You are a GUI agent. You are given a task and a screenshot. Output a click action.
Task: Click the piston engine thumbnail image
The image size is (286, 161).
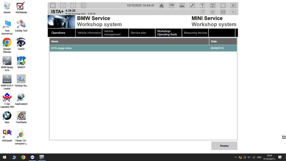(61, 21)
